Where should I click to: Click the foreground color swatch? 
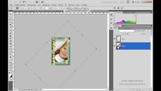[x=10, y=75]
